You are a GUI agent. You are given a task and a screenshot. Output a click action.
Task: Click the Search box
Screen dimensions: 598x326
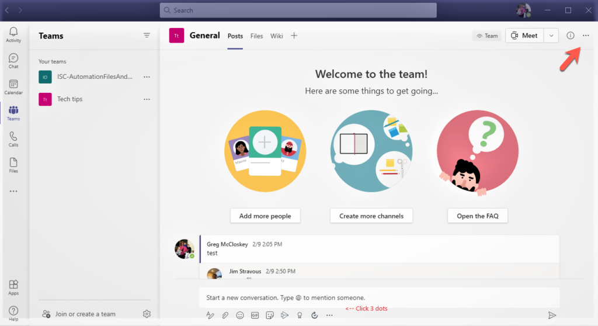pyautogui.click(x=298, y=11)
